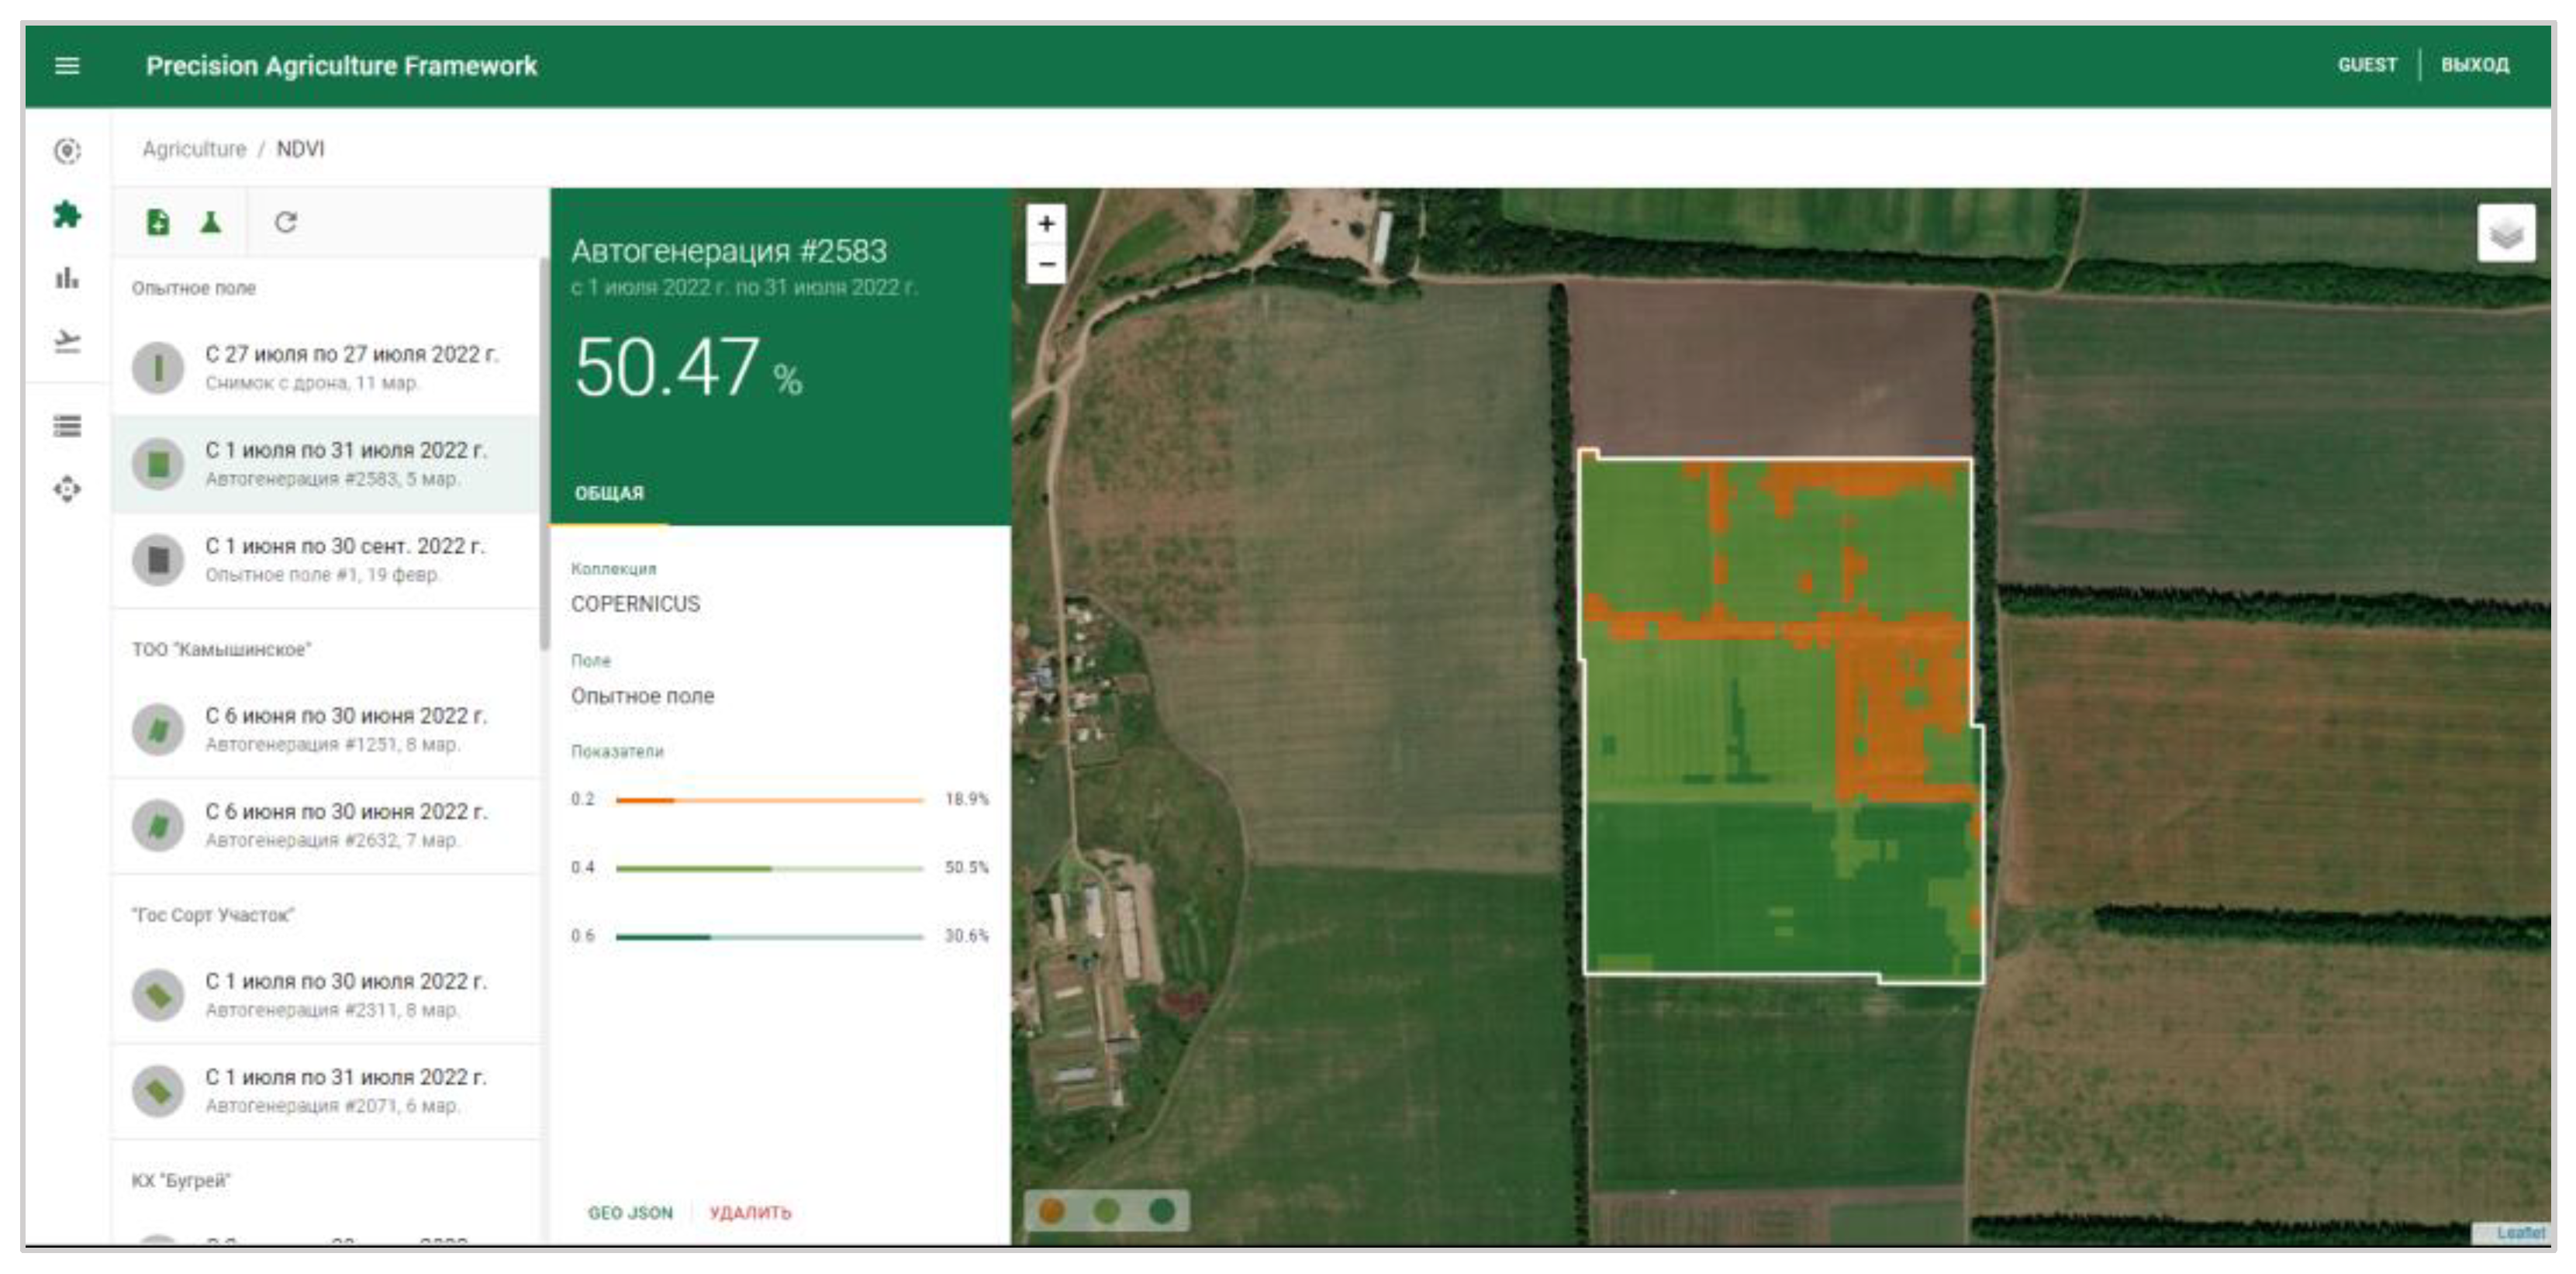Image resolution: width=2576 pixels, height=1274 pixels.
Task: Select the puzzle-piece modules sidebar icon
Action: [x=67, y=214]
